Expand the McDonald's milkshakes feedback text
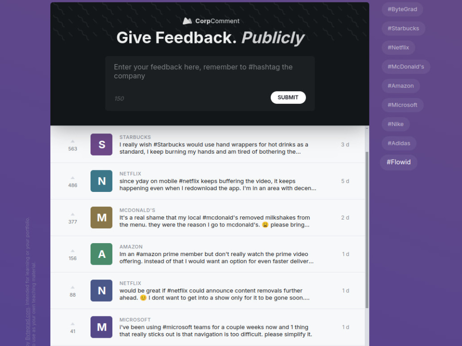The height and width of the screenshot is (346, 462). (214, 221)
